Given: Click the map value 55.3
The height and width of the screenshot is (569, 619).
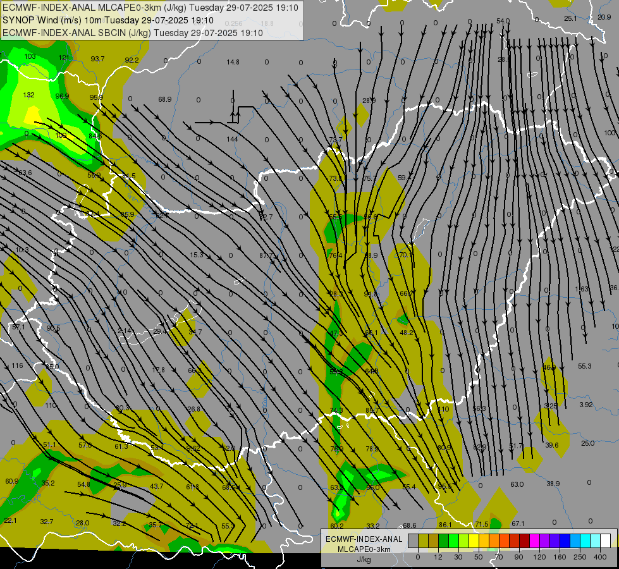Looking at the screenshot, I should (585, 366).
